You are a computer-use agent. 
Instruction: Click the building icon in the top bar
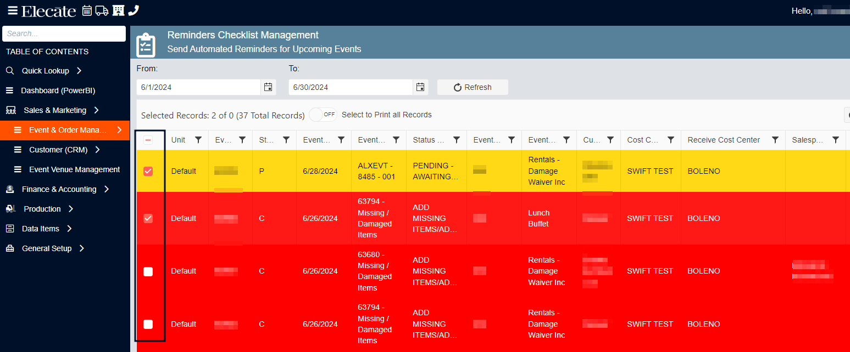coord(118,10)
